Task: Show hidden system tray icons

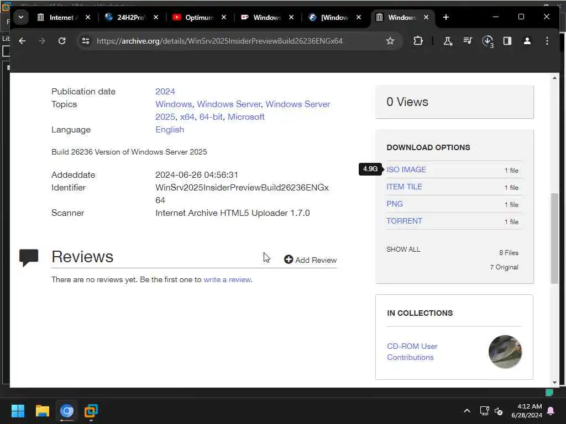Action: click(x=467, y=411)
